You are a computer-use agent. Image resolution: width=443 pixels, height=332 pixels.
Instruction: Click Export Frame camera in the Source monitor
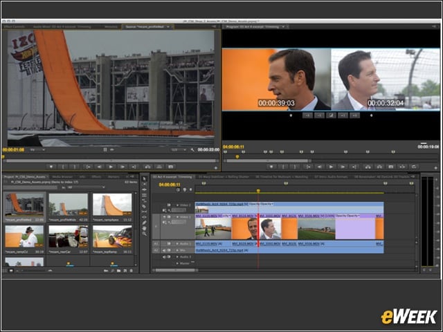(171, 167)
